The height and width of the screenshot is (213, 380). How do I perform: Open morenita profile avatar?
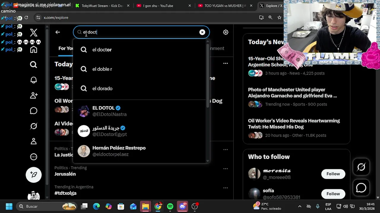pyautogui.click(x=254, y=174)
